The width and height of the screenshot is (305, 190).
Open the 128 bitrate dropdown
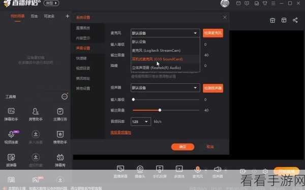pyautogui.click(x=141, y=122)
